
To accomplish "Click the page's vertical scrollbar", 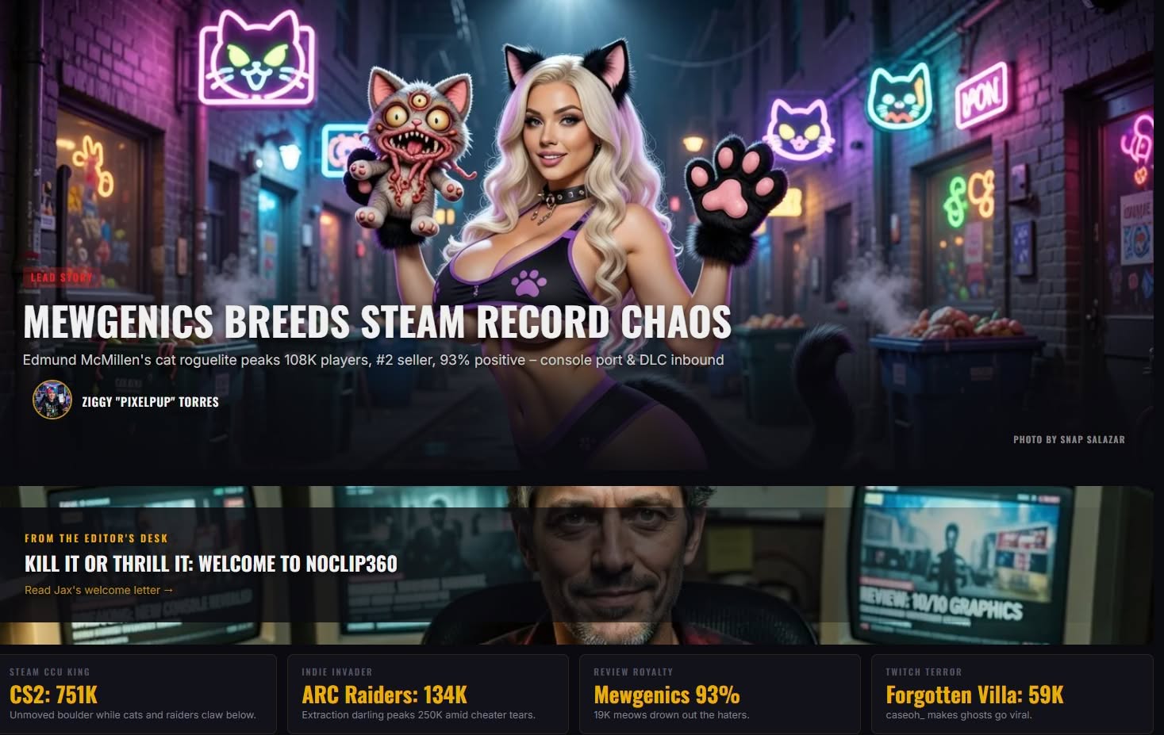I will [x=1158, y=367].
